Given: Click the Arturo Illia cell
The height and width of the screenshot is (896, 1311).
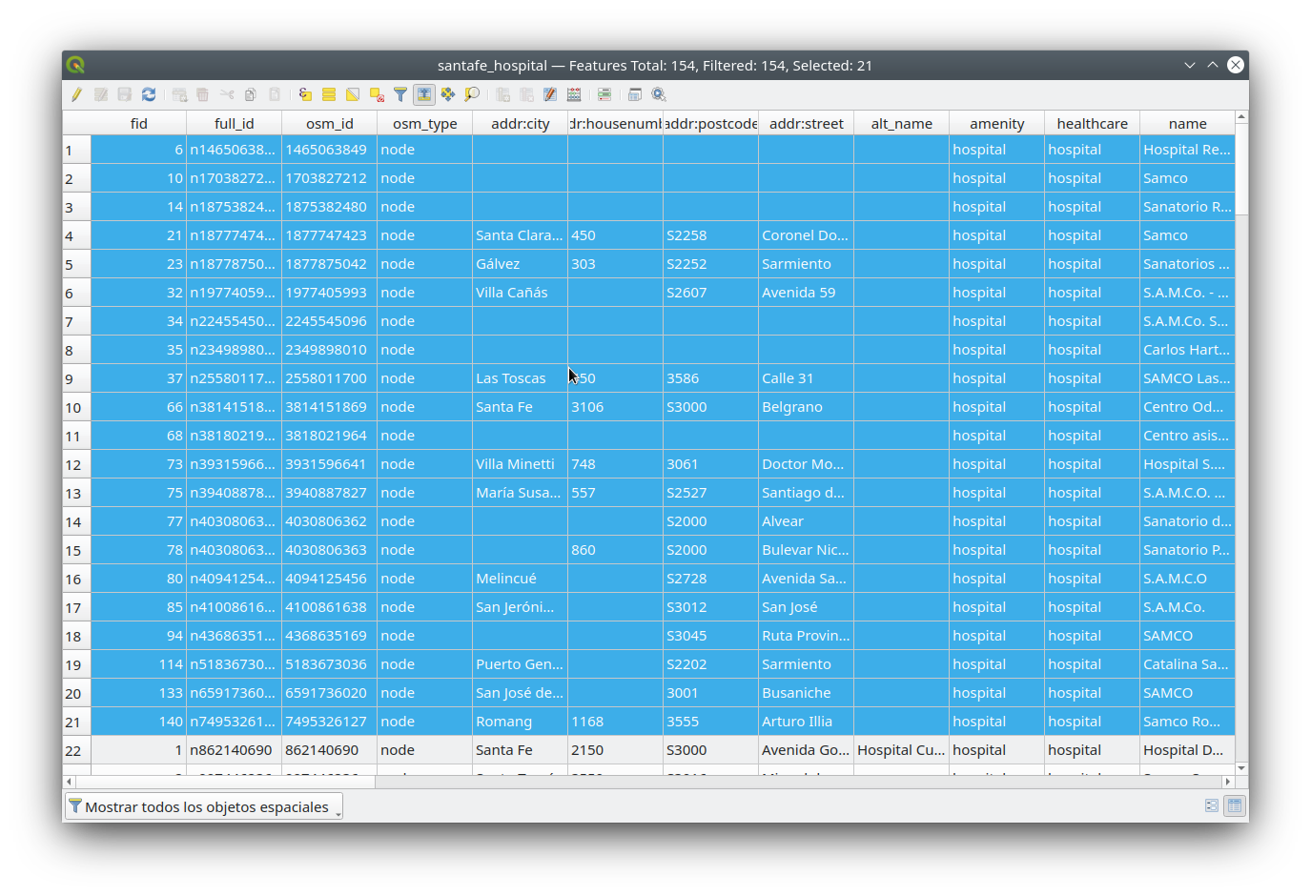Looking at the screenshot, I should click(x=807, y=722).
